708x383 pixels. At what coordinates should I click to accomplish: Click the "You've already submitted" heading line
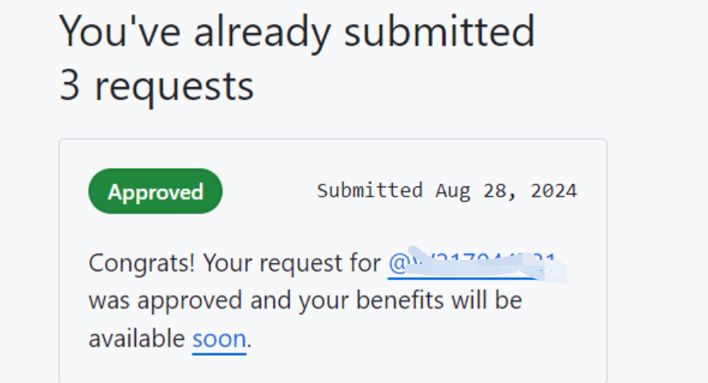(x=297, y=31)
